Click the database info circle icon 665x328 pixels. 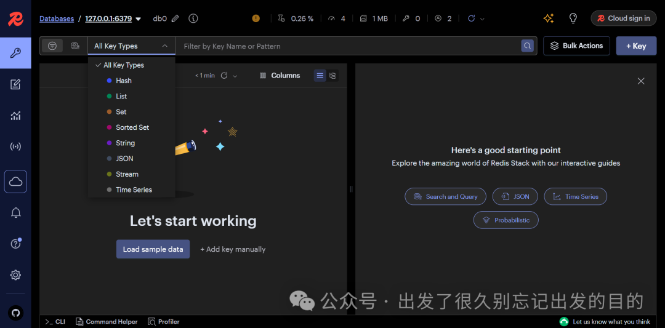[193, 18]
